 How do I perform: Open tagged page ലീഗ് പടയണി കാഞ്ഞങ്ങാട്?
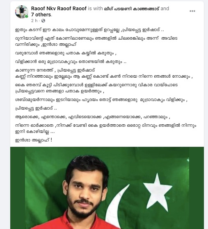click(x=132, y=9)
